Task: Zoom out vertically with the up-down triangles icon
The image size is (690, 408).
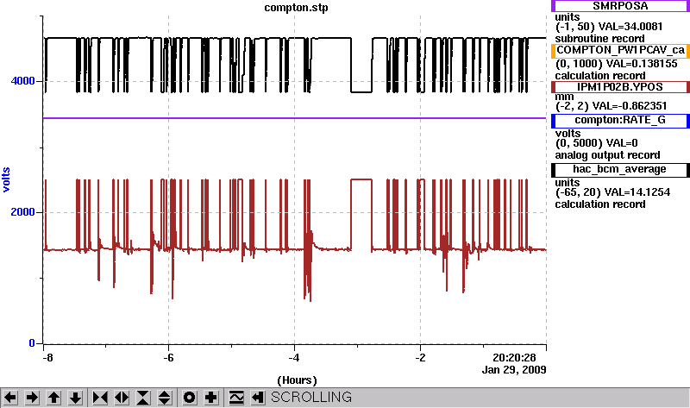Action: pos(164,398)
